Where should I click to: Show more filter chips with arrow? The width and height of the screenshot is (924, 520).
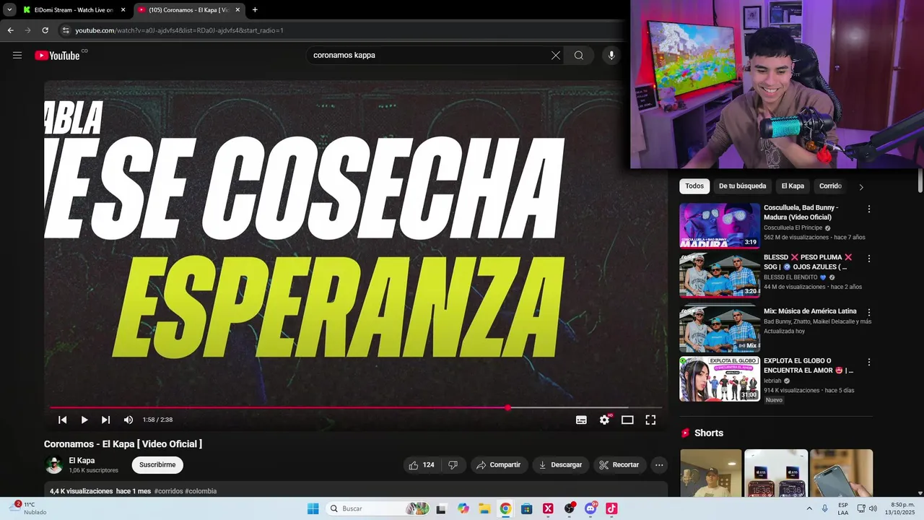pos(860,187)
